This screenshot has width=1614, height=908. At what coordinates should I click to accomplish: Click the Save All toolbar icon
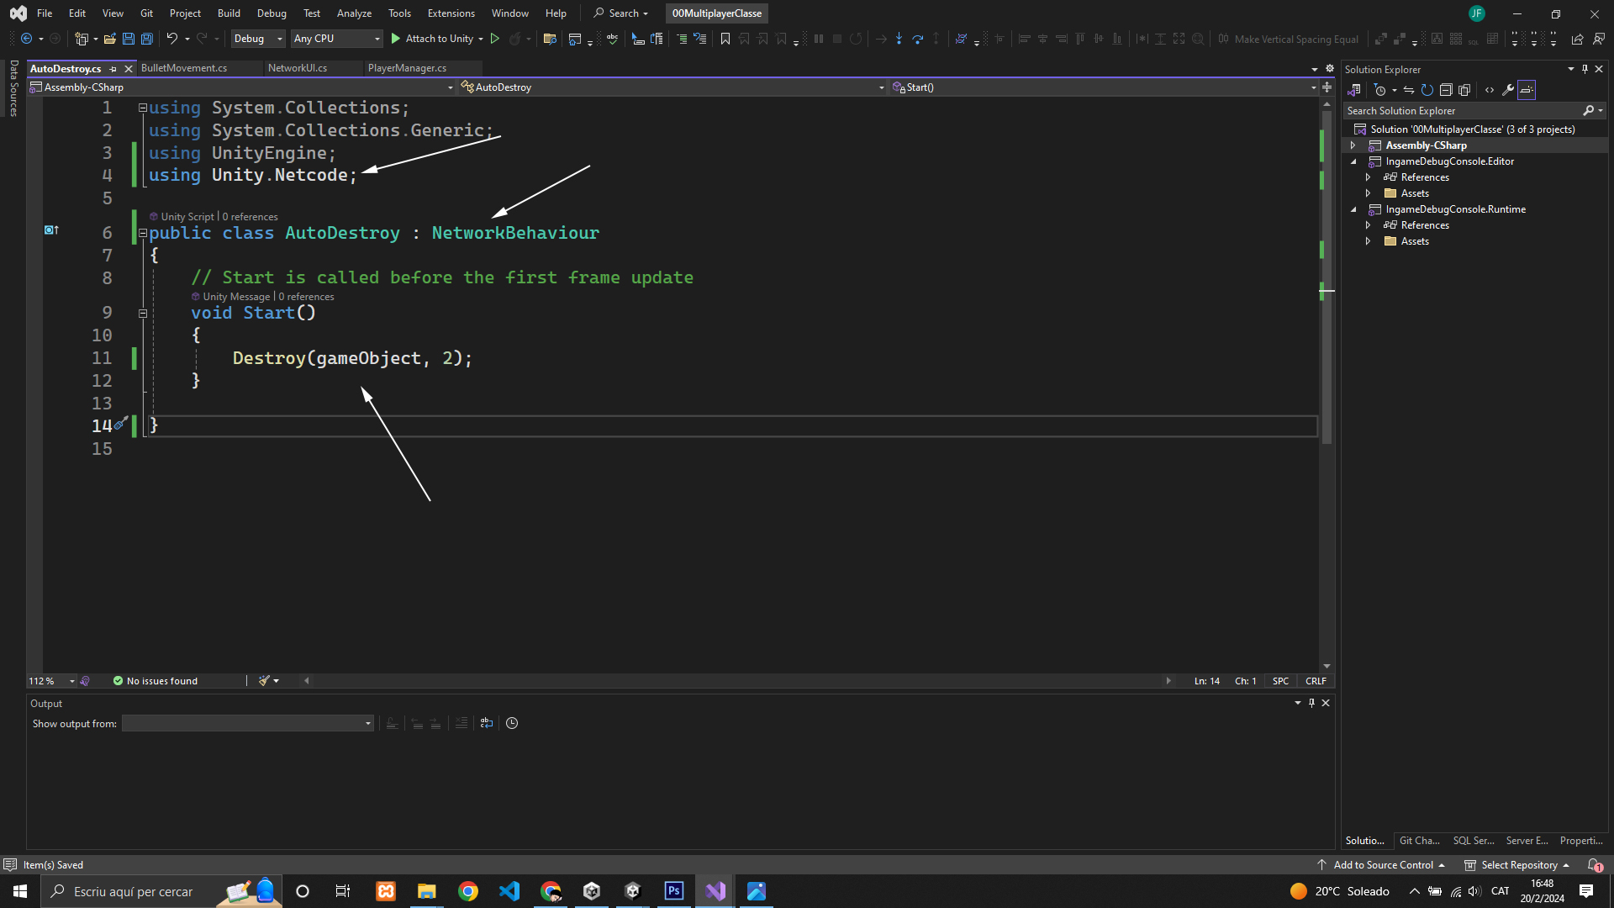coord(146,39)
